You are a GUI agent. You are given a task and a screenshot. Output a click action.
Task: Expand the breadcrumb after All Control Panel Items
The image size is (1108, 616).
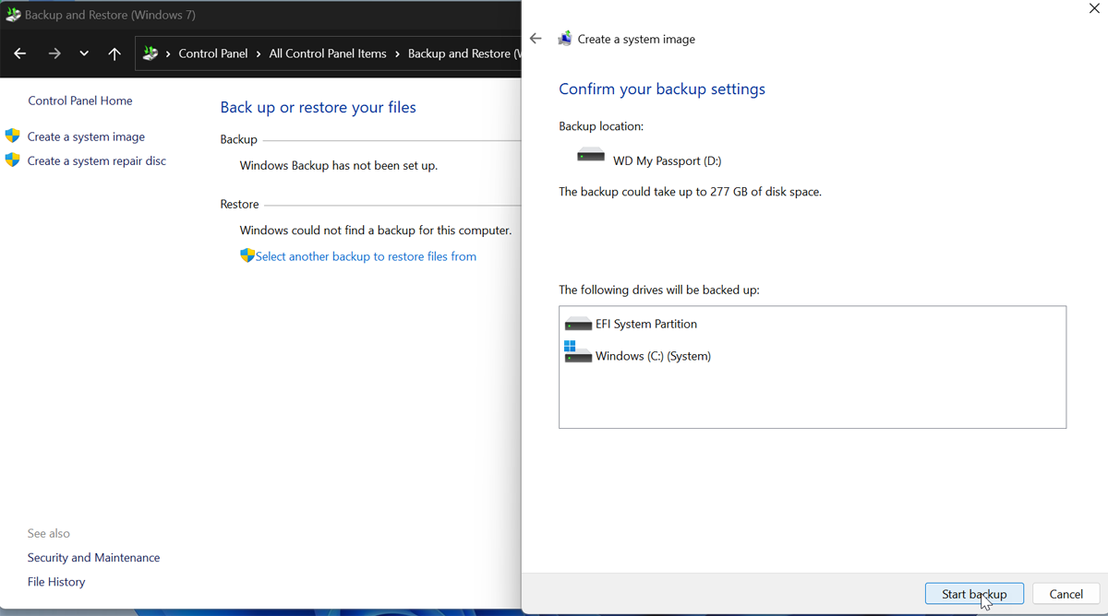(x=400, y=53)
